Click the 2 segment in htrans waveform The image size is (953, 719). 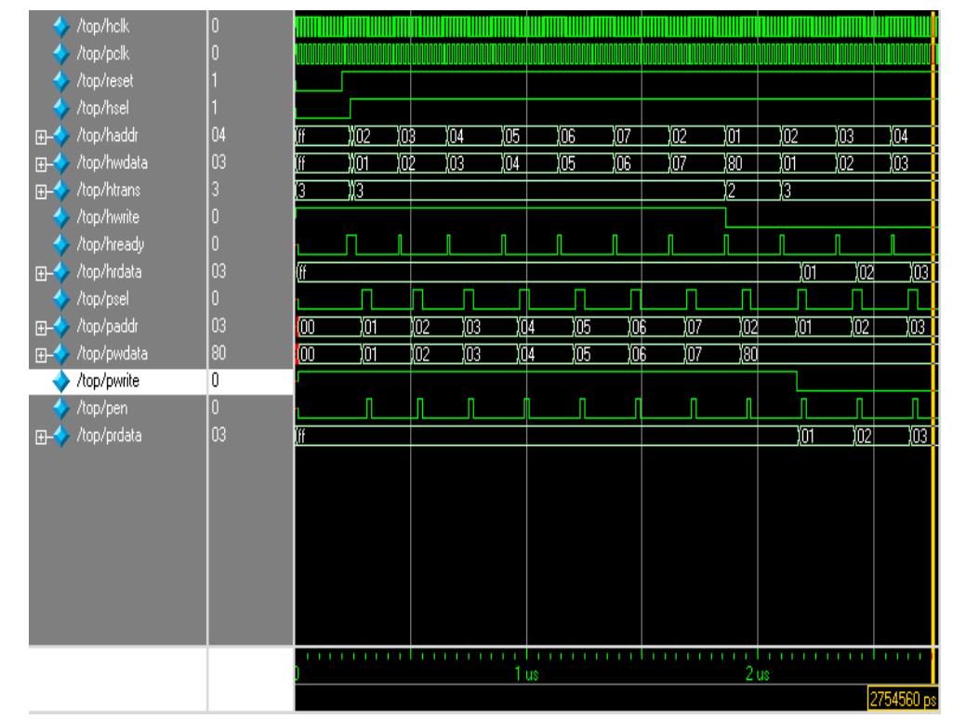(753, 190)
